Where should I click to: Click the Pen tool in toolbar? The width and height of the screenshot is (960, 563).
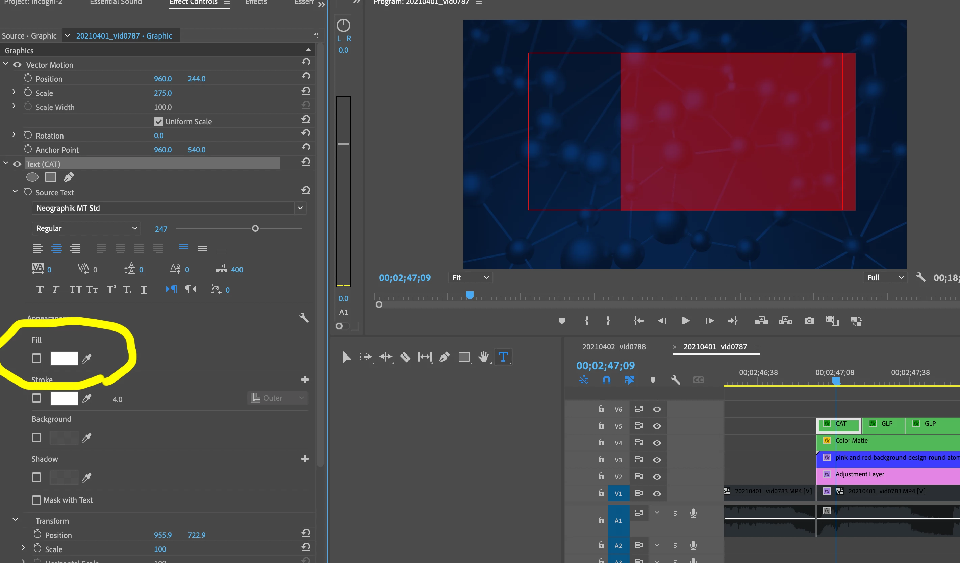[x=444, y=357]
